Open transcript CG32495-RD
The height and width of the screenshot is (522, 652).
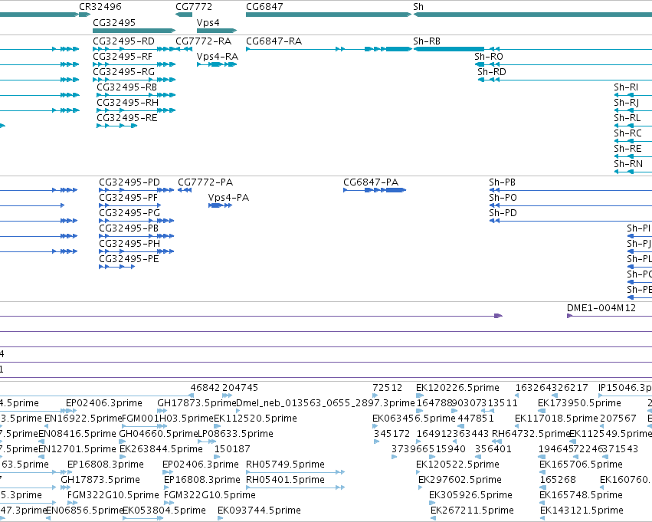click(123, 41)
